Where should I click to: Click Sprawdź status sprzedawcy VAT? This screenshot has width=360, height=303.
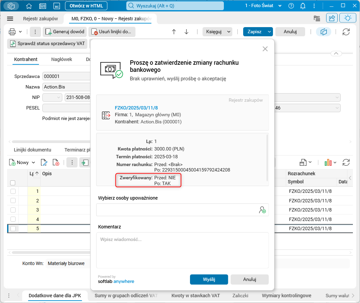pos(47,44)
